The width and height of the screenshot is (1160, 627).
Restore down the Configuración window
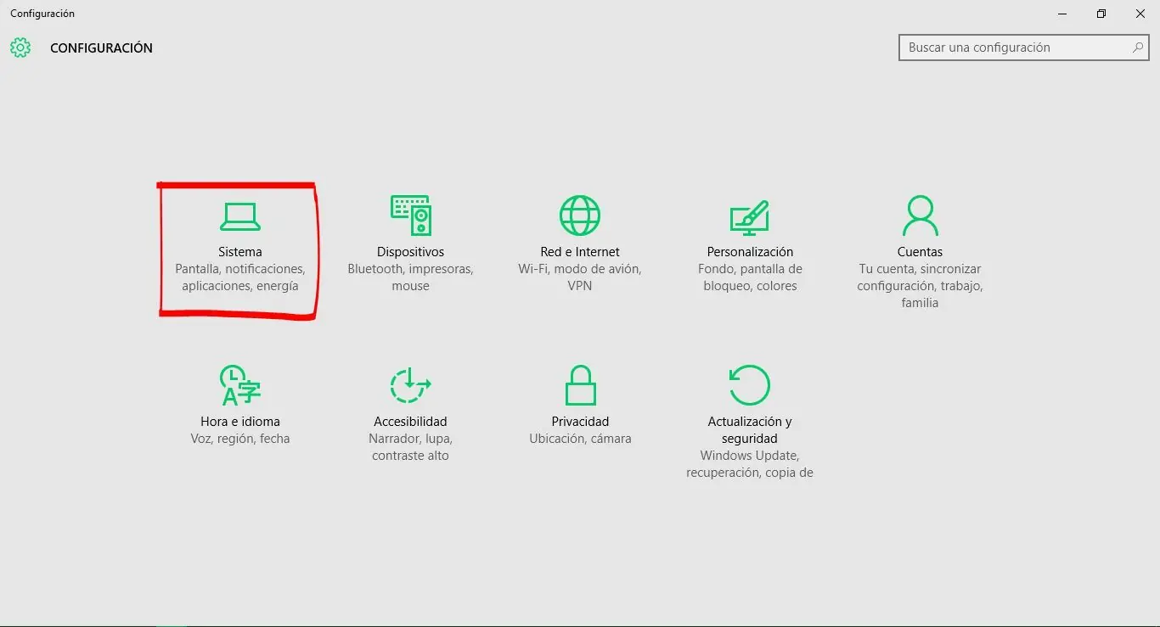pos(1101,14)
